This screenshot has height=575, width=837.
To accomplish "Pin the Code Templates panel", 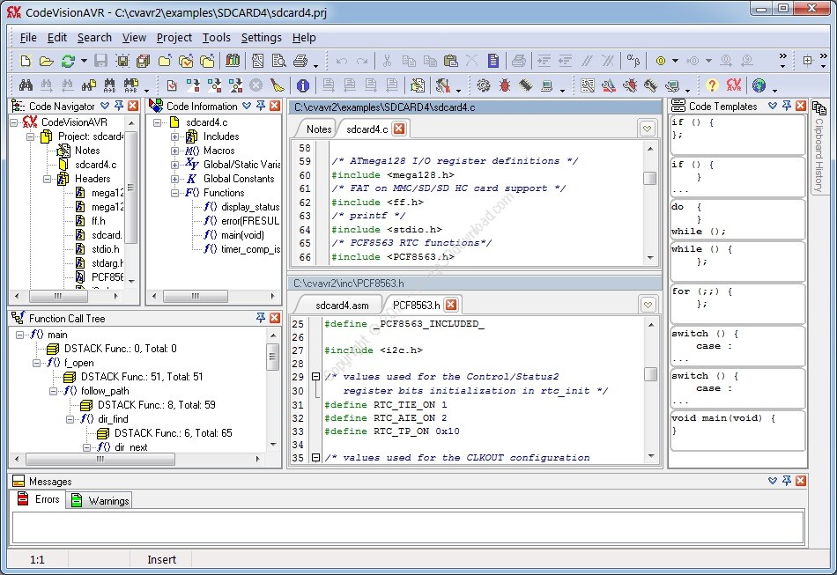I will [x=787, y=106].
